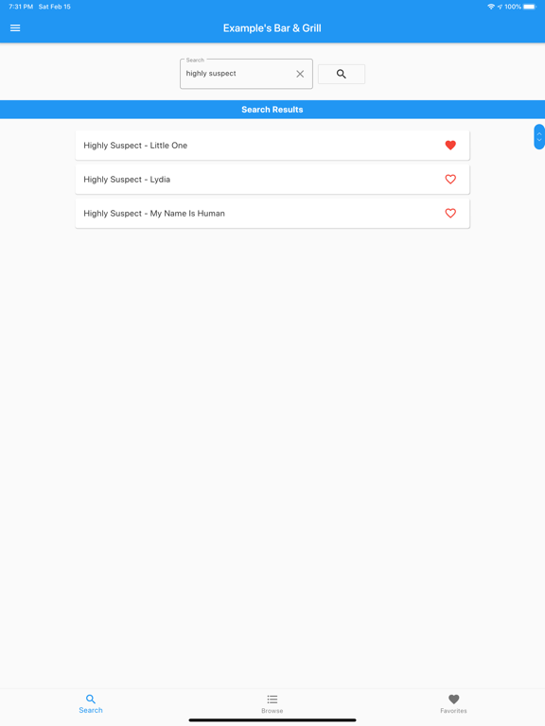
Task: Favorite Highly Suspect - Lydia
Action: point(450,180)
